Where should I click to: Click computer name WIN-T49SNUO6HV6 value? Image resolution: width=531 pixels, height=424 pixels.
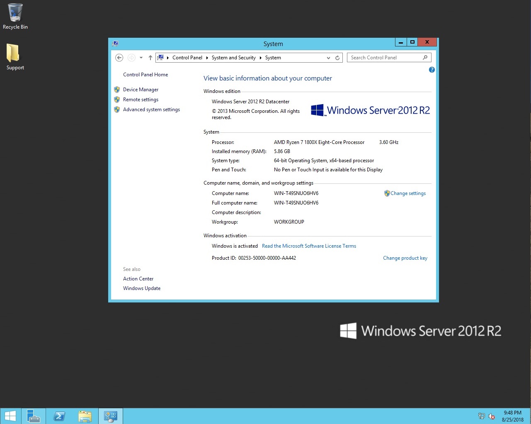(296, 193)
